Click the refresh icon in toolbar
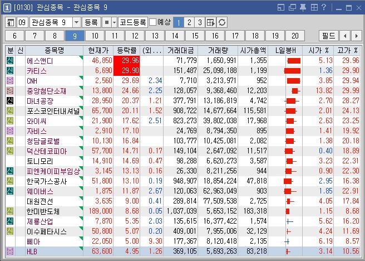Image resolution: width=365 pixels, height=261 pixels. coord(222,23)
